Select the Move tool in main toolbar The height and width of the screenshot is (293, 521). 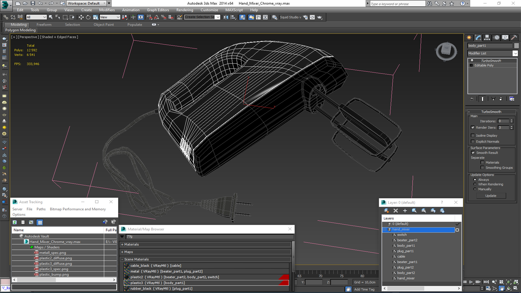click(81, 17)
